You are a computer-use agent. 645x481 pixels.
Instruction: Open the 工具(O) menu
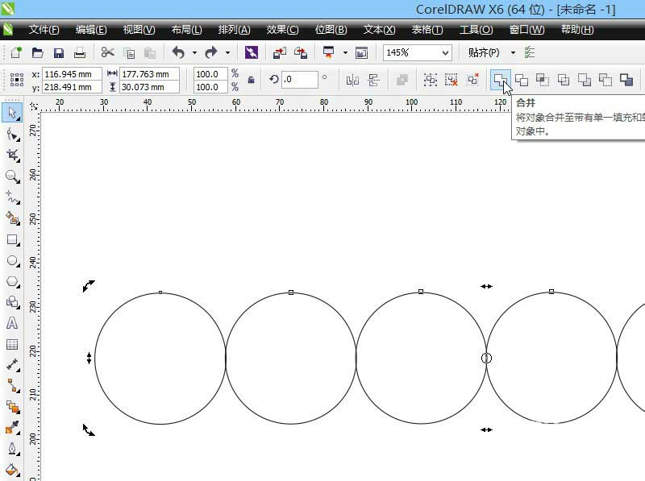pos(476,30)
